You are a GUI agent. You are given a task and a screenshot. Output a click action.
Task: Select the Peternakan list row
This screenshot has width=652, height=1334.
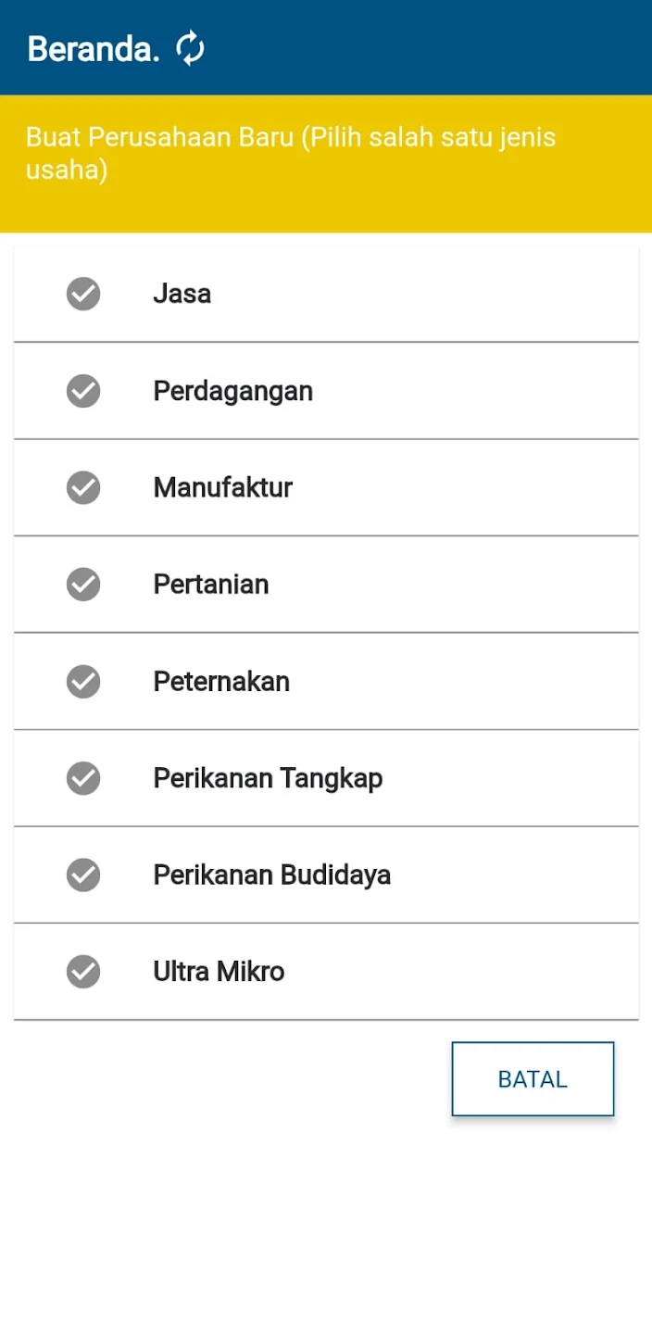326,681
